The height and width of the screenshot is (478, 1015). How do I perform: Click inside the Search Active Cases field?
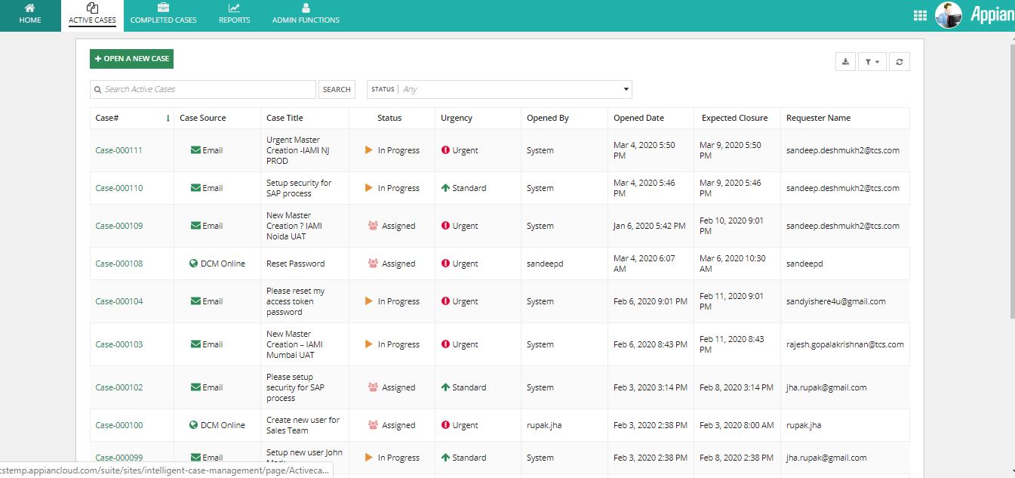[x=202, y=89]
